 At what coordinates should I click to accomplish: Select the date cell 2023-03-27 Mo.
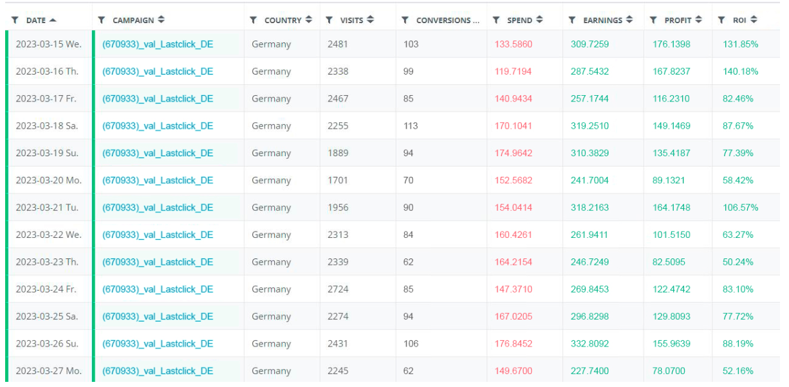48,371
